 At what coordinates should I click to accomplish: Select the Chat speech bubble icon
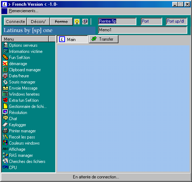[x=5, y=118]
